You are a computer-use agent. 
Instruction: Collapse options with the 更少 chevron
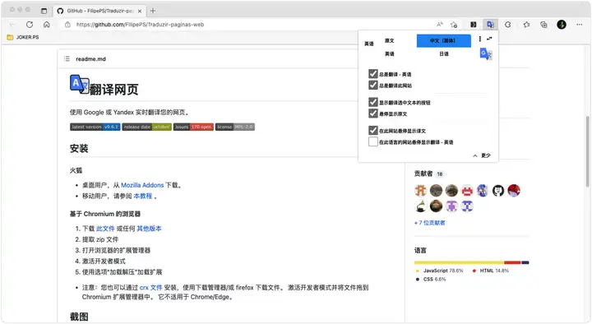point(481,155)
